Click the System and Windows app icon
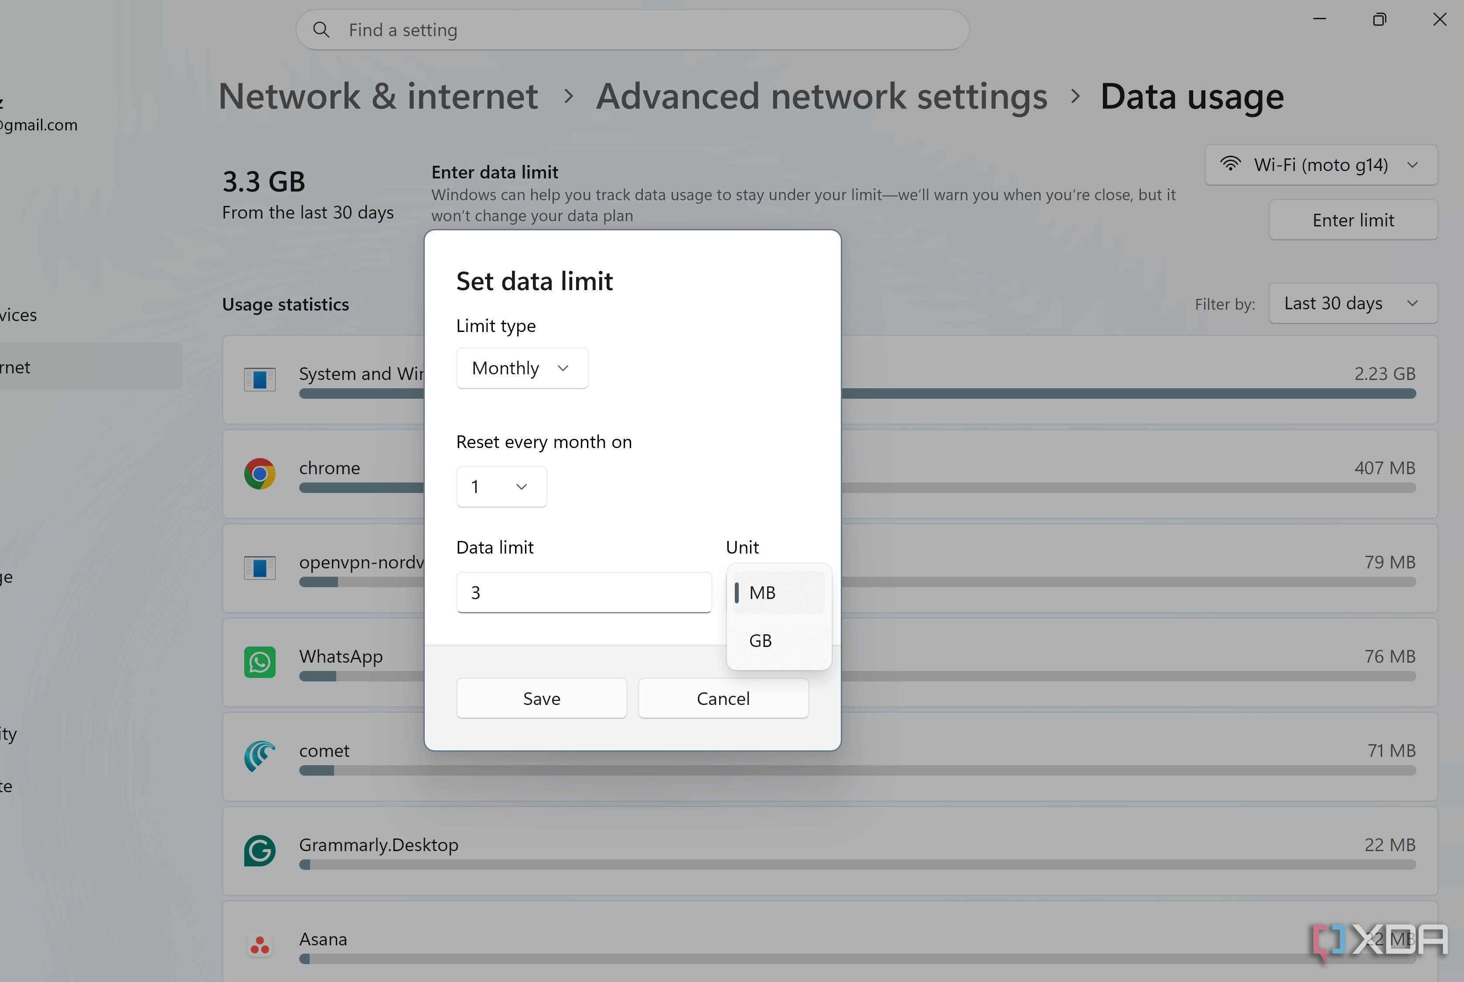Image resolution: width=1464 pixels, height=982 pixels. coord(260,380)
